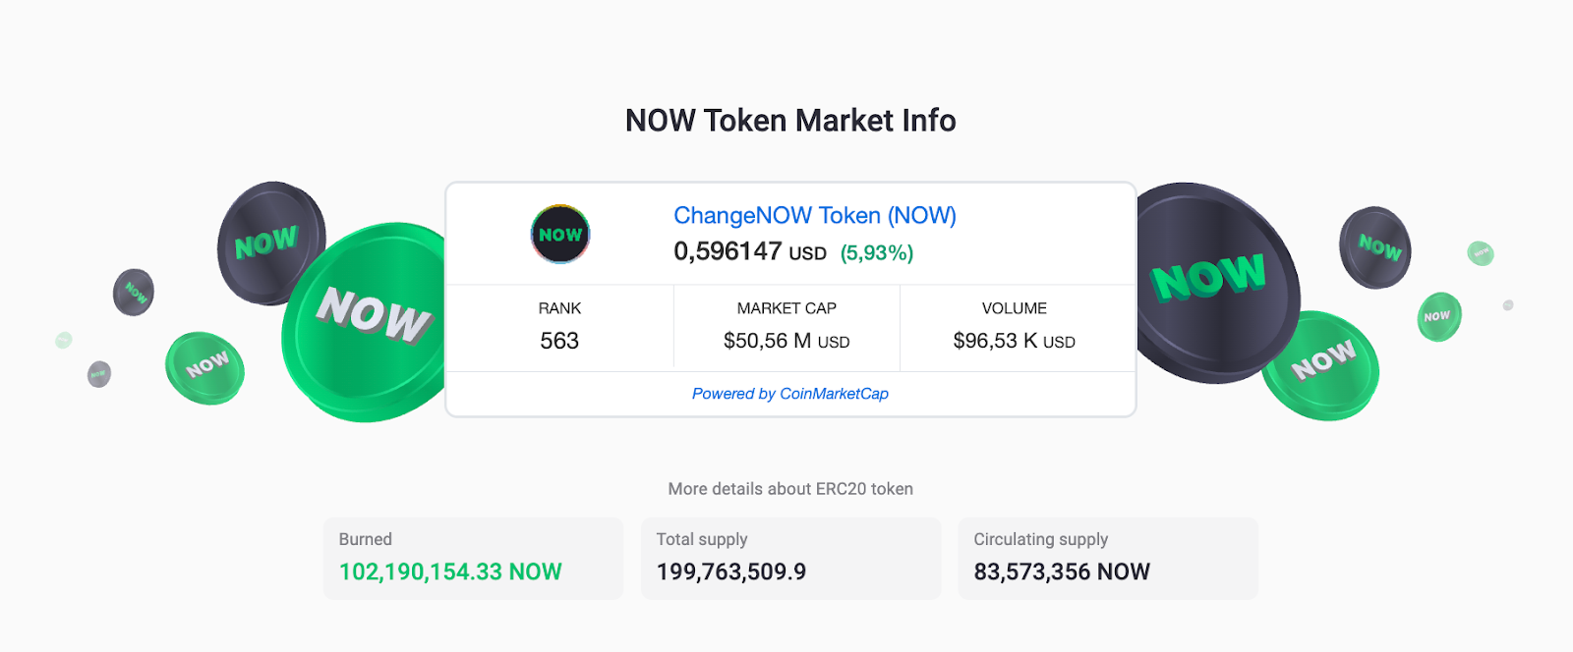The height and width of the screenshot is (652, 1573).
Task: Click the small green NOW coin near the left edge
Action: [x=204, y=368]
